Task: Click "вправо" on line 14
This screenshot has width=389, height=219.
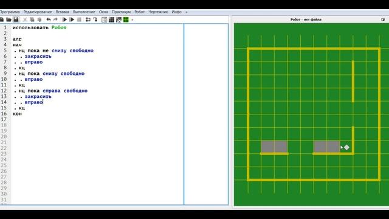Action: [33, 102]
